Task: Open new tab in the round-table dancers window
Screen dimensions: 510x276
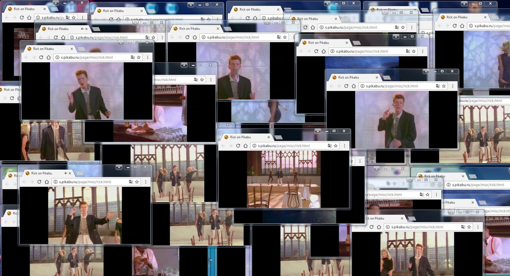Action: tap(279, 138)
